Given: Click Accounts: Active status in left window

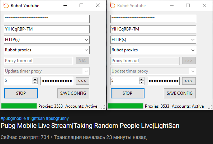Looking at the screenshot, I should point(81,106).
